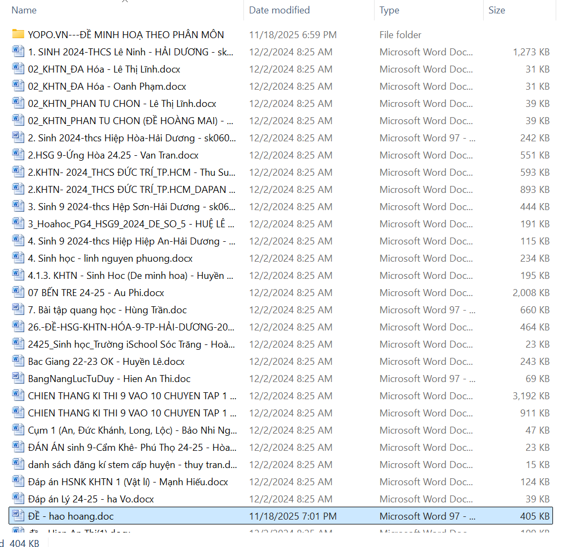
Task: Select Cụm 1 (An, Đức Khánh, Long, Lộc) file
Action: click(x=132, y=430)
